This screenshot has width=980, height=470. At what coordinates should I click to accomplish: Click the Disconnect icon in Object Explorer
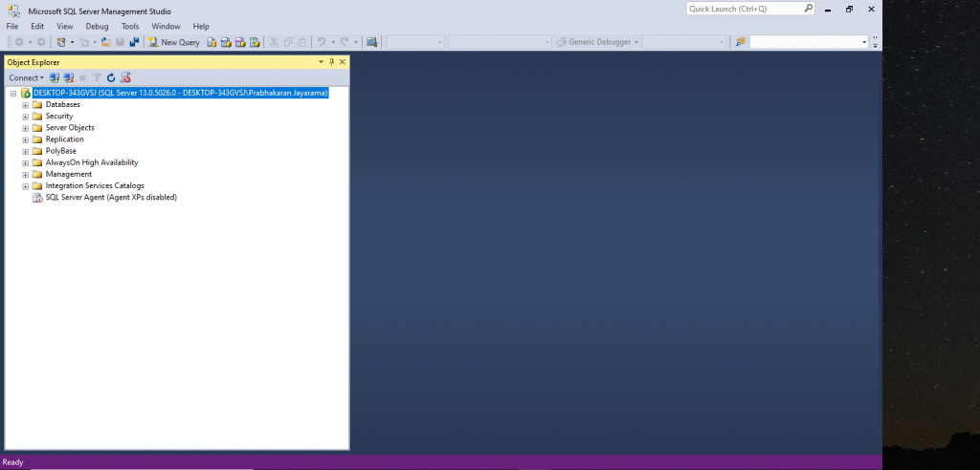pos(69,77)
